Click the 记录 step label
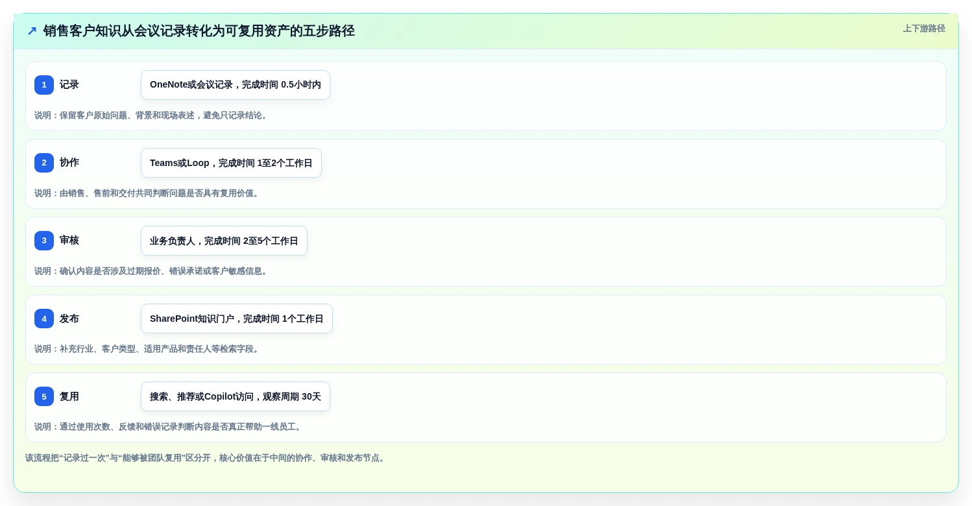This screenshot has width=972, height=506. [x=69, y=85]
